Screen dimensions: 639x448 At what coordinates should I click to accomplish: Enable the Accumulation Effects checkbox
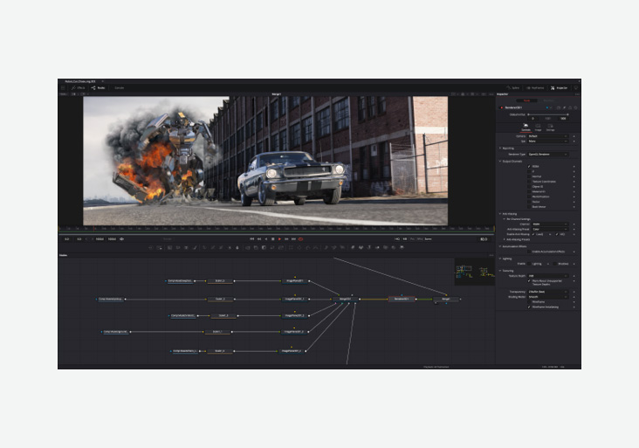pos(529,252)
